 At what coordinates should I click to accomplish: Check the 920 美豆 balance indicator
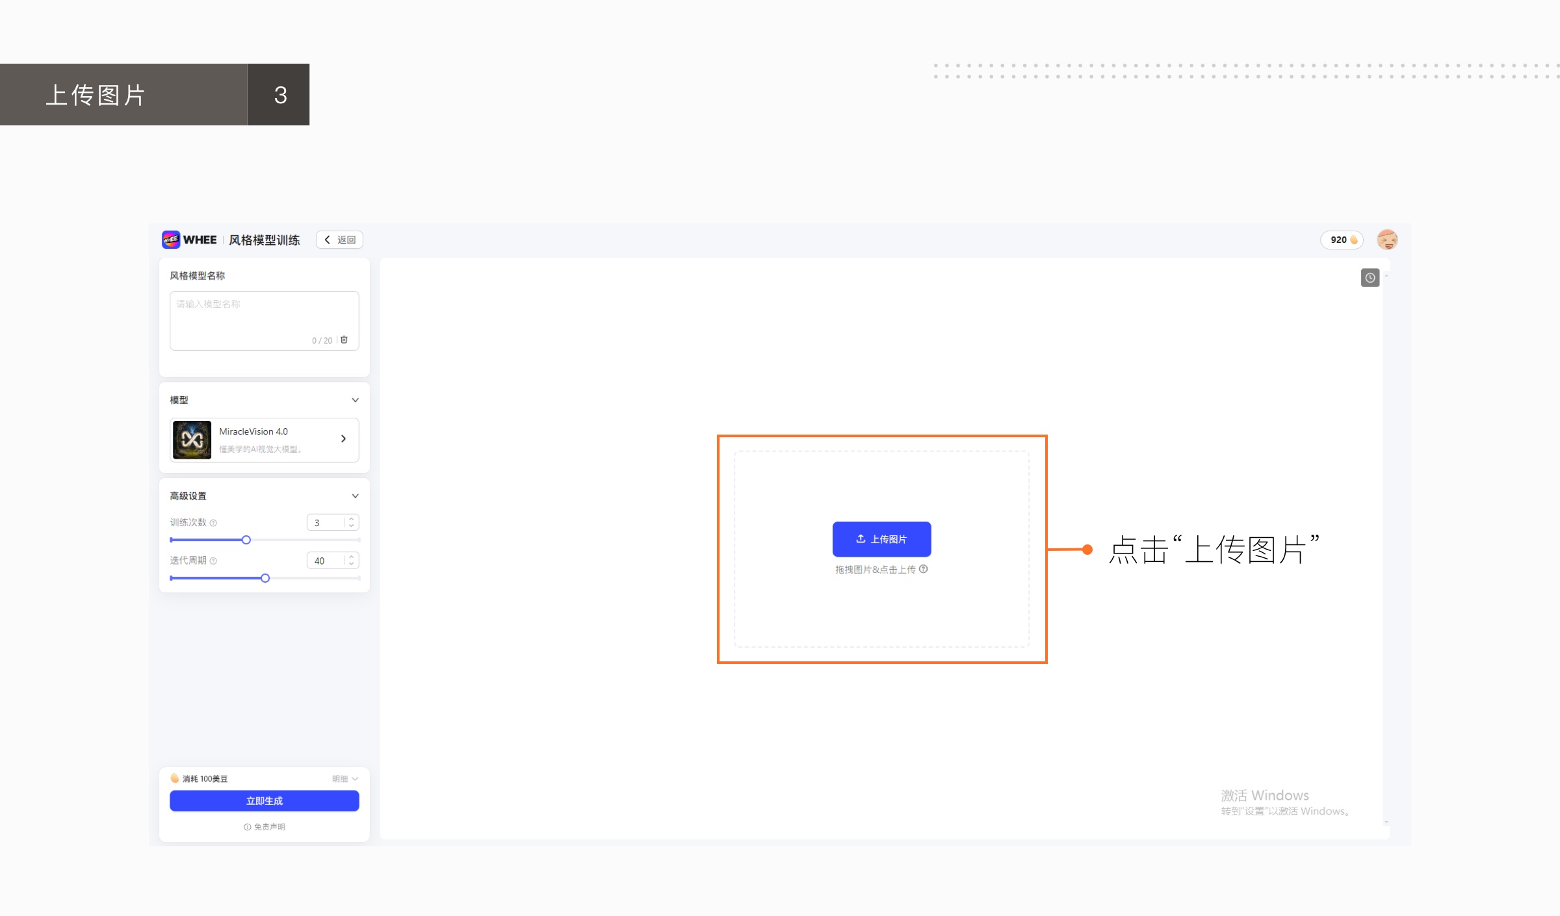pyautogui.click(x=1342, y=240)
